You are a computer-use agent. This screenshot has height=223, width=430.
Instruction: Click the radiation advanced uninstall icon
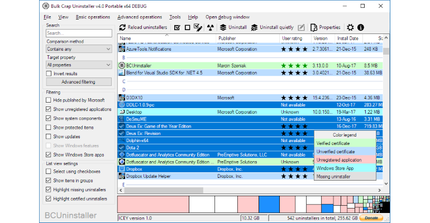[x=211, y=27]
